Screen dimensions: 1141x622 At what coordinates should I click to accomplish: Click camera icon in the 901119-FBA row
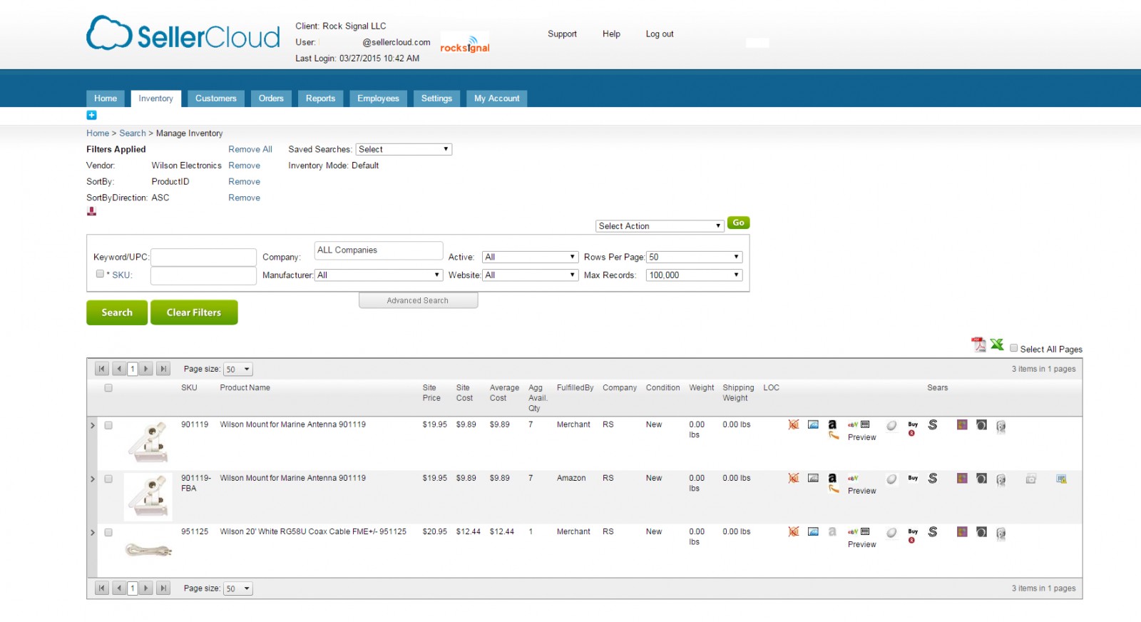coord(1030,479)
